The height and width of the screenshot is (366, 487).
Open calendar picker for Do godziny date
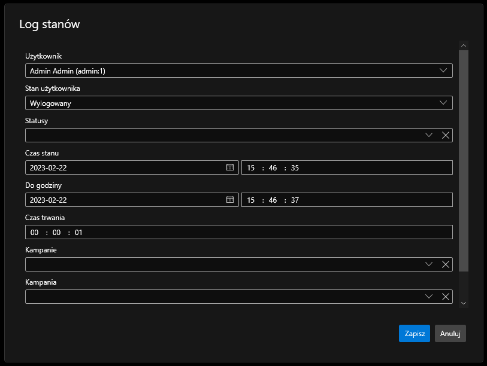230,200
